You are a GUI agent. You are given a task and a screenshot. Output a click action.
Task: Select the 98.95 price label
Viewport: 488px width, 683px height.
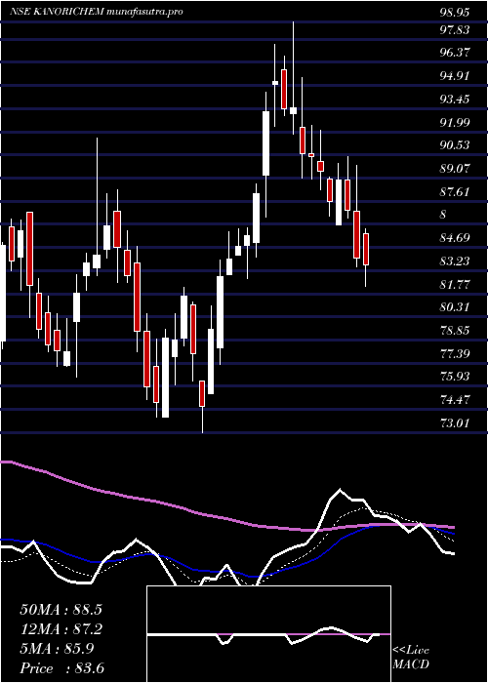point(455,12)
